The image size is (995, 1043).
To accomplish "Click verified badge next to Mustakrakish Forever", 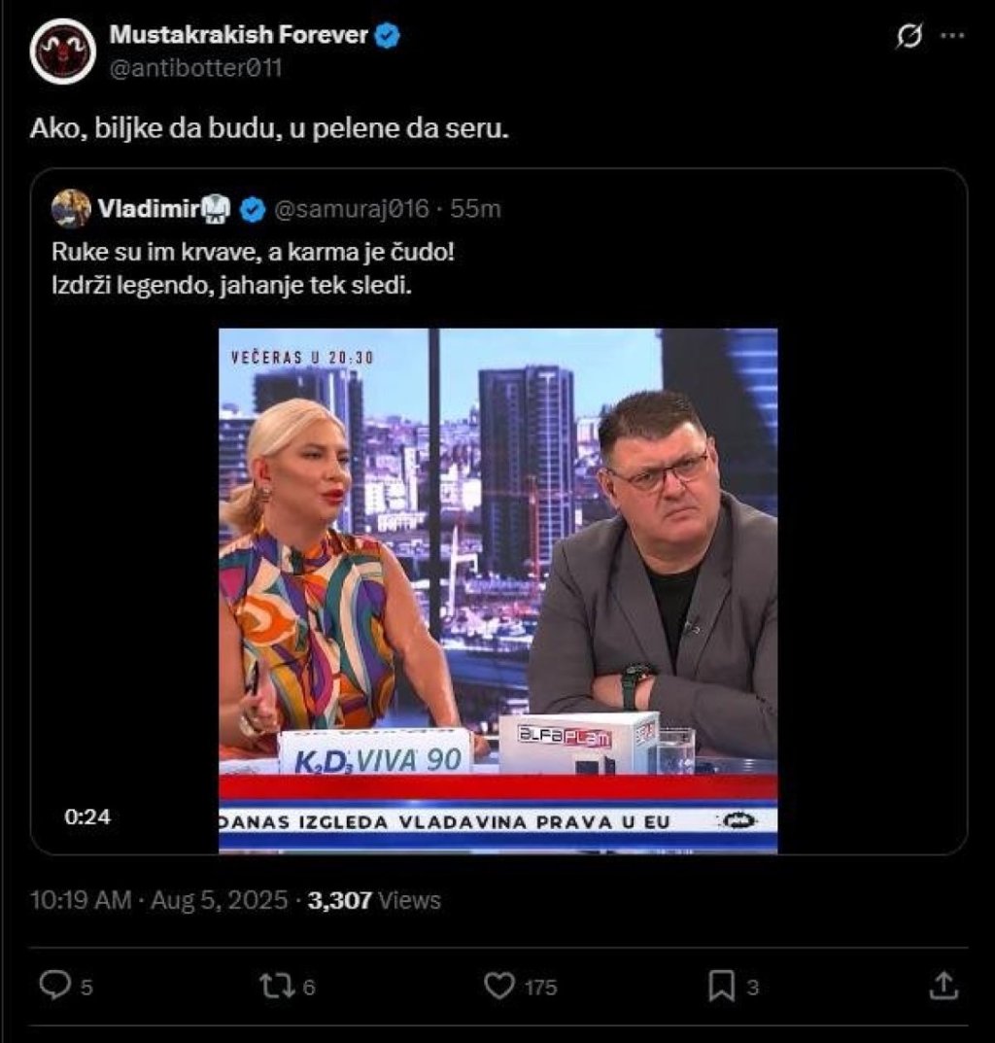I will point(389,36).
